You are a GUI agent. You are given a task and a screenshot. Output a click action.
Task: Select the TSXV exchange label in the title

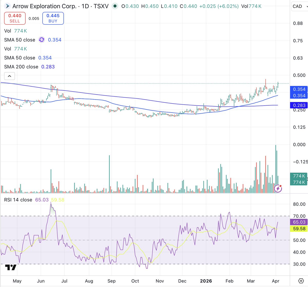[x=102, y=6]
